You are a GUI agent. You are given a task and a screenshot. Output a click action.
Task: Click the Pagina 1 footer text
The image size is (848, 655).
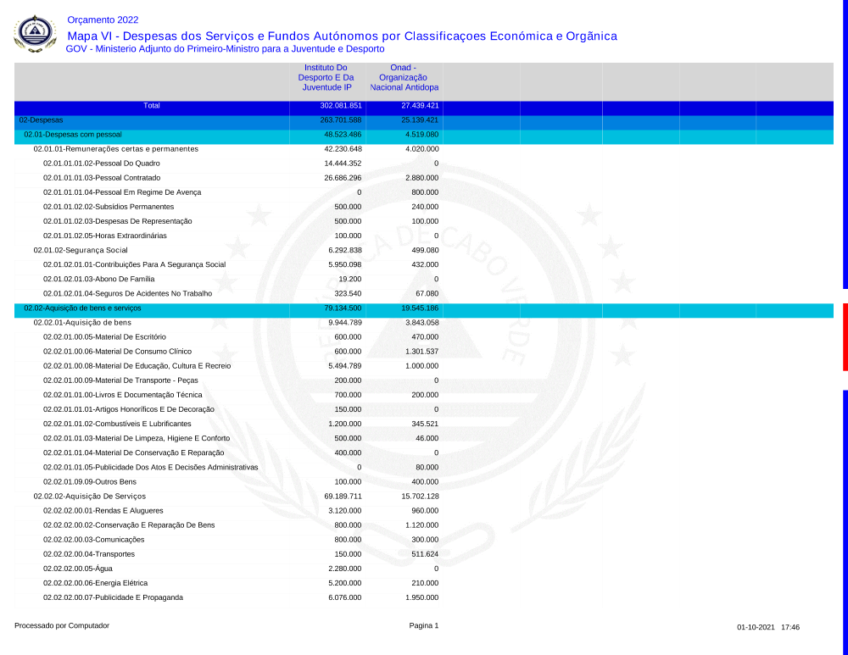pos(424,626)
